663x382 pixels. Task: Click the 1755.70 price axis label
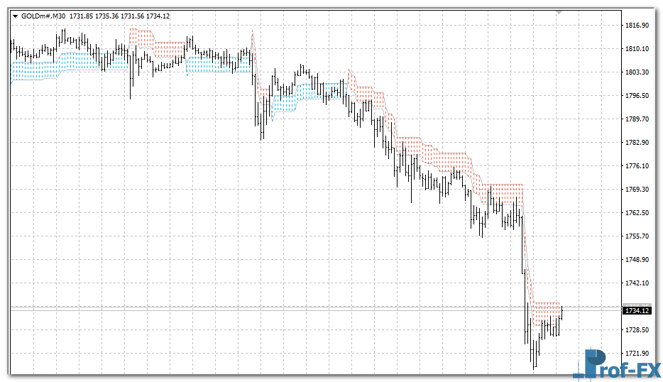[638, 236]
